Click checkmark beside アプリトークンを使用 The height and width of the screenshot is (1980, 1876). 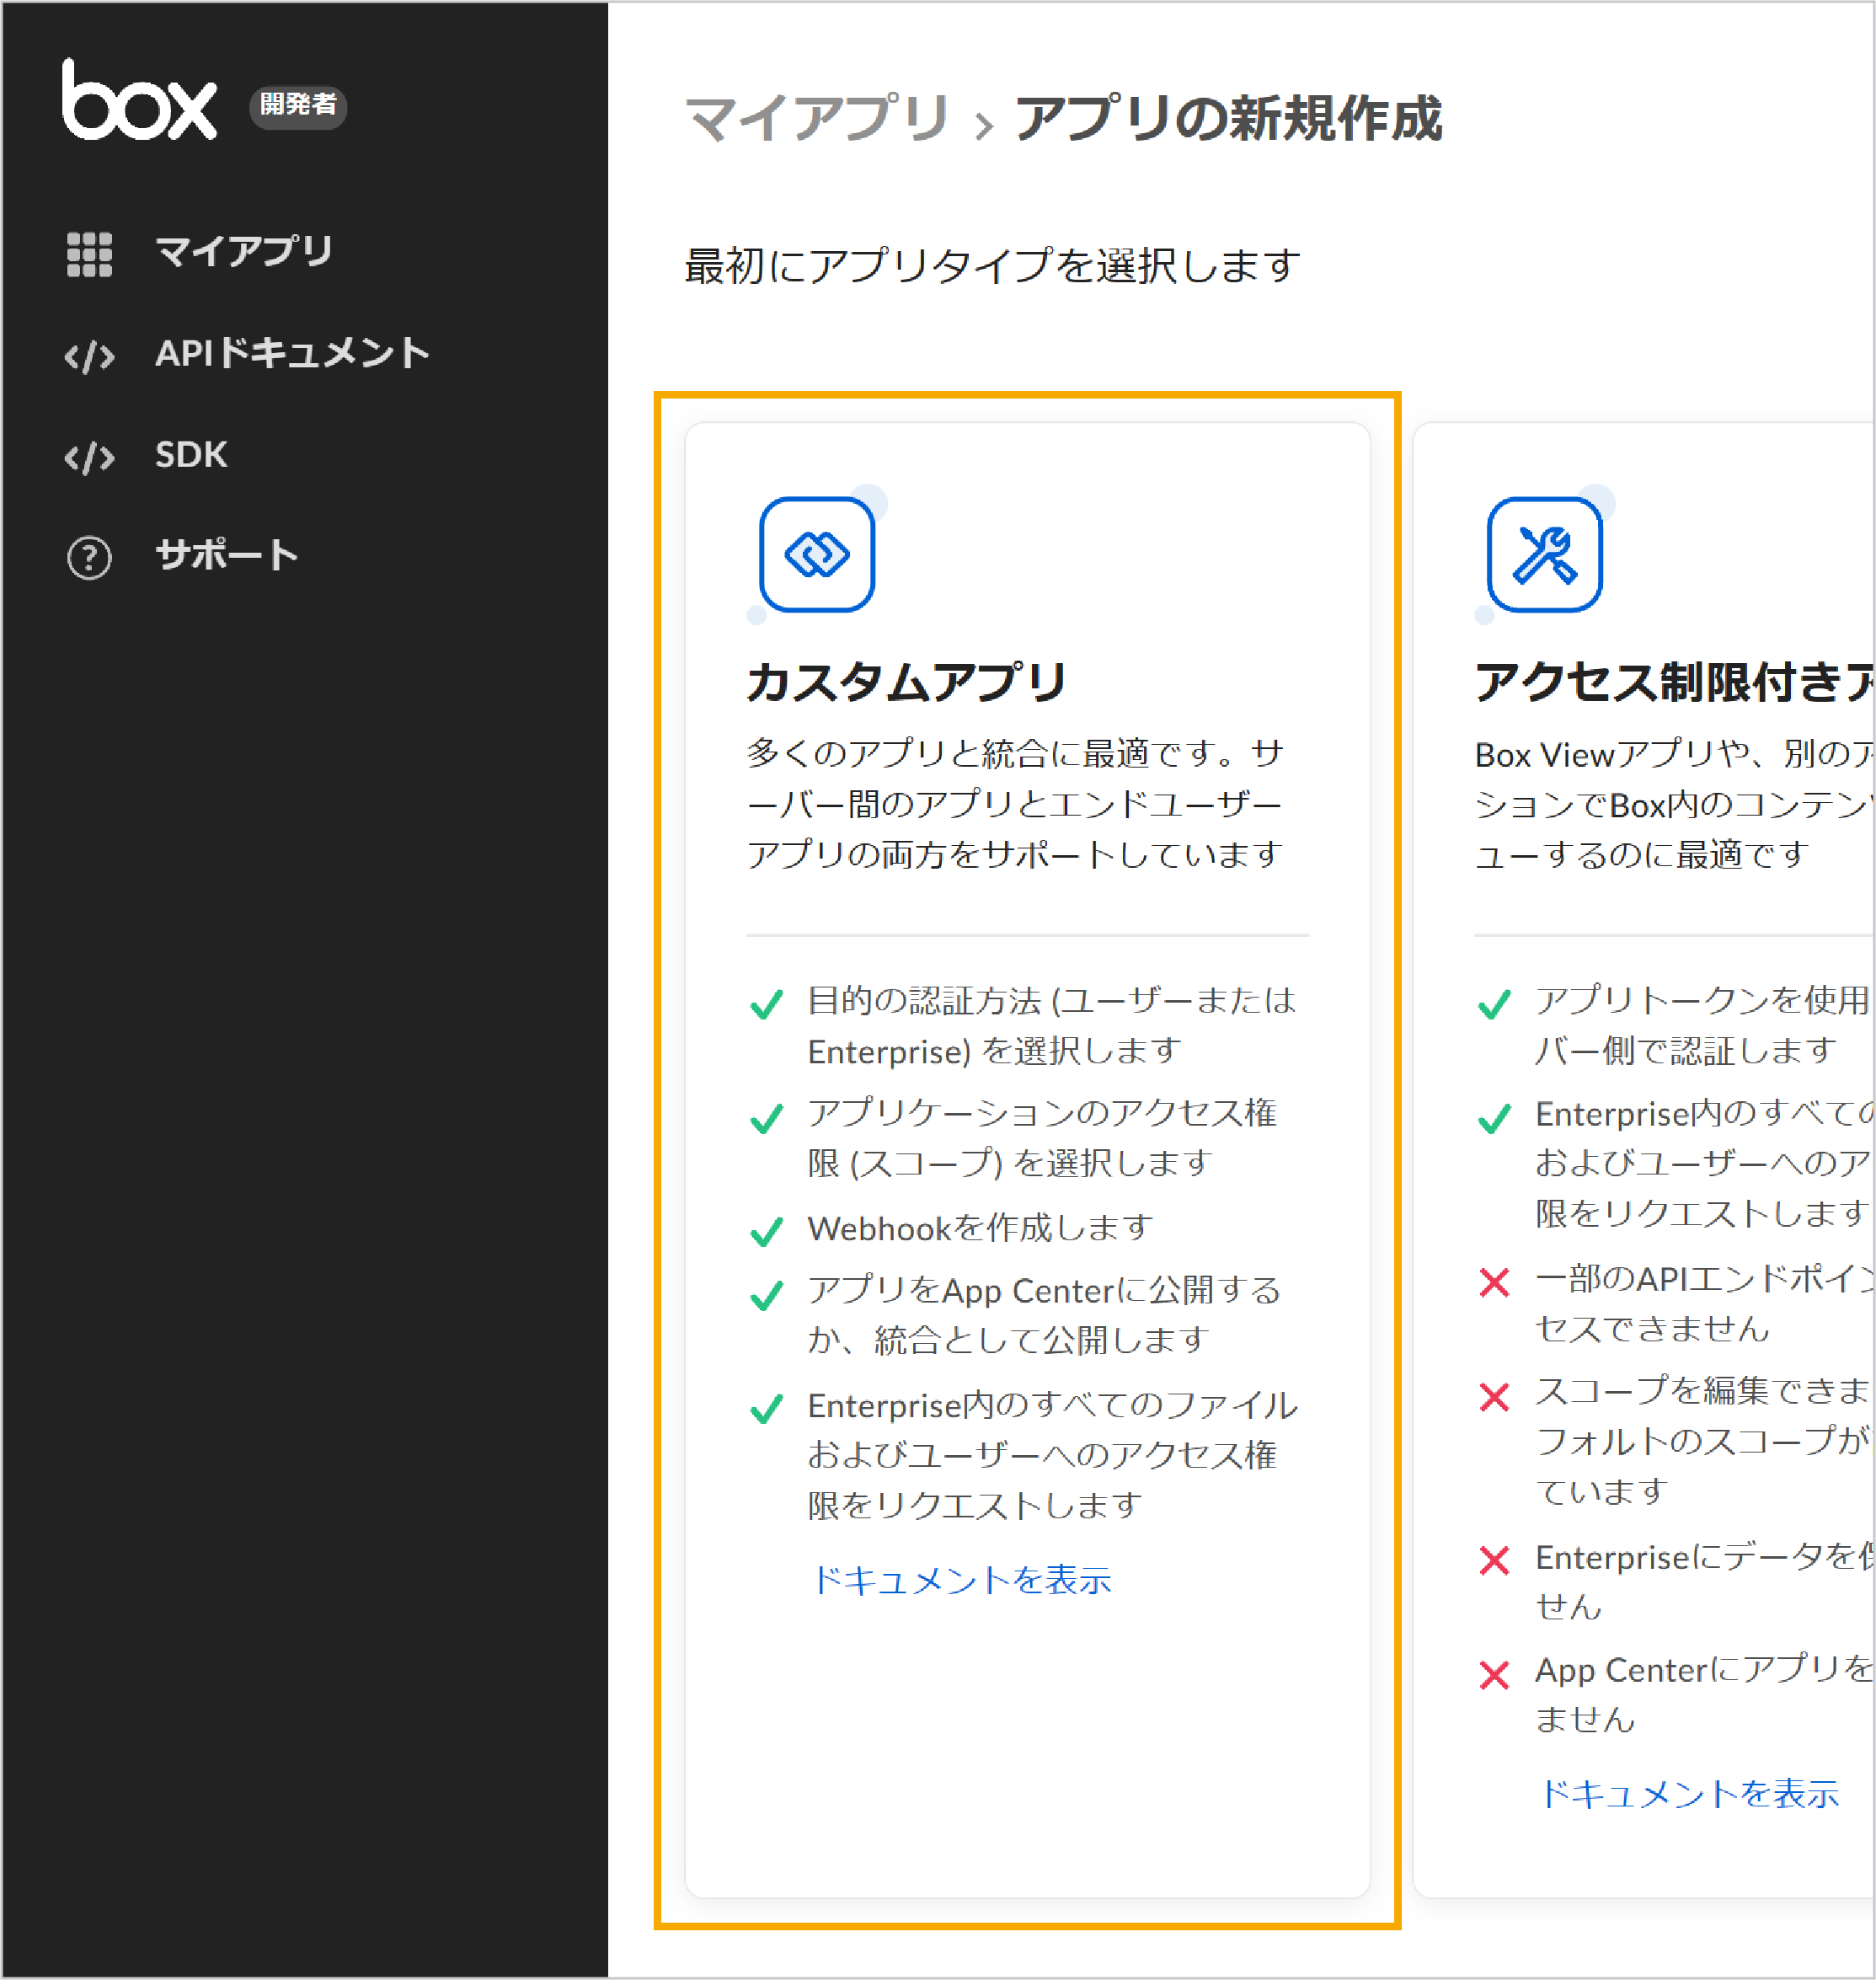[1494, 1004]
